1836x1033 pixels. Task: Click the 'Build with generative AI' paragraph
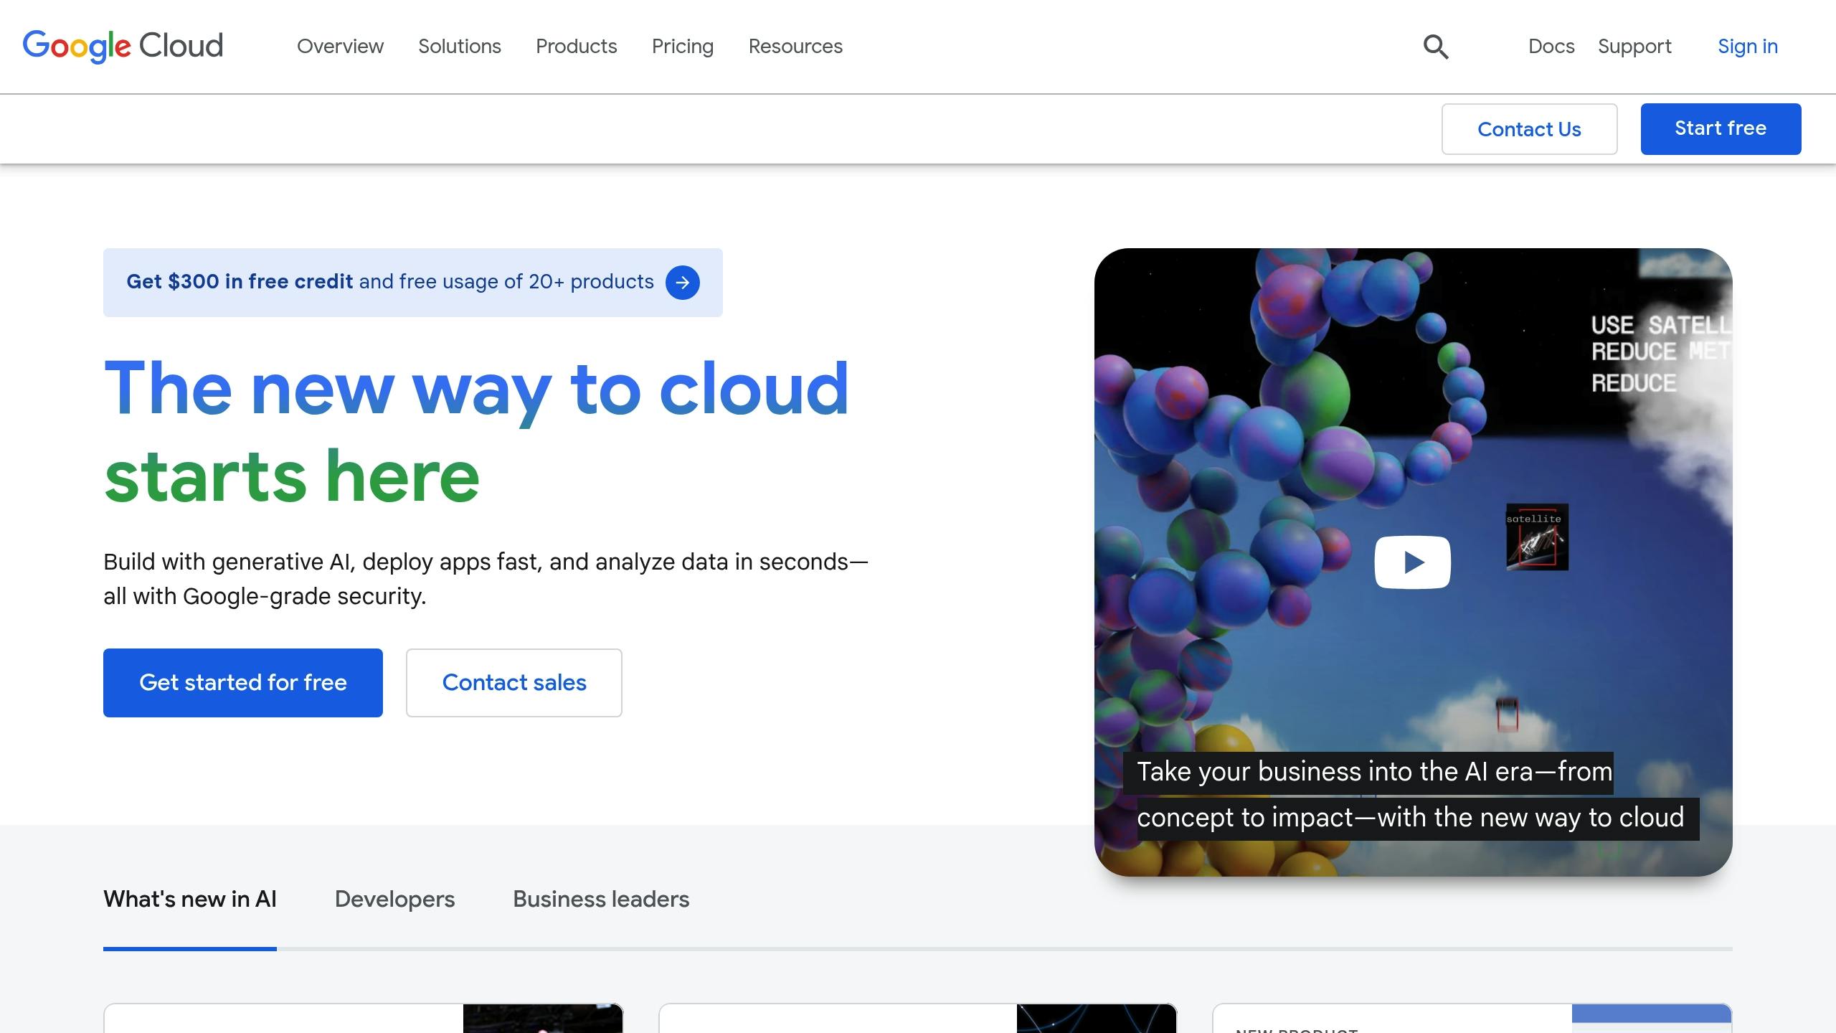[486, 579]
